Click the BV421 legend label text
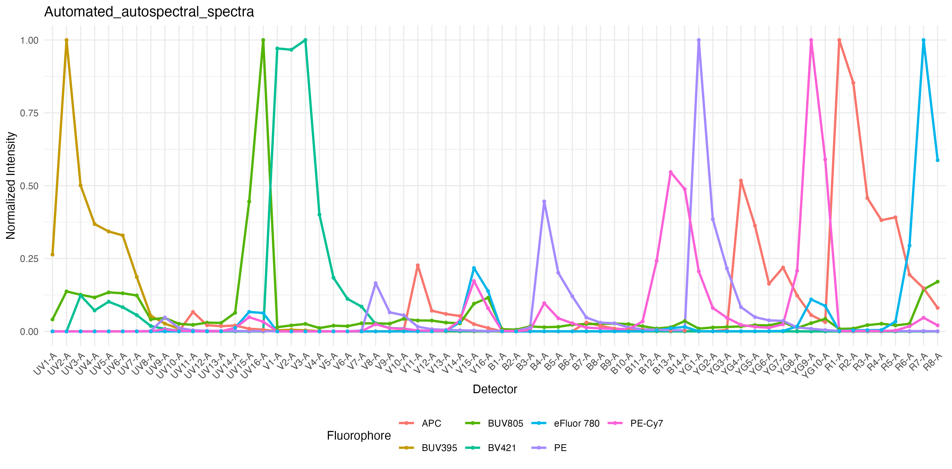This screenshot has height=469, width=952. click(502, 448)
